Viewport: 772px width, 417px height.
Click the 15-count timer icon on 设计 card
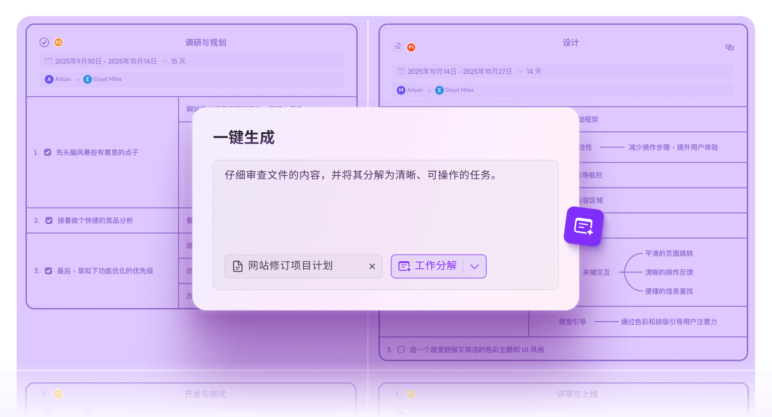click(x=397, y=47)
